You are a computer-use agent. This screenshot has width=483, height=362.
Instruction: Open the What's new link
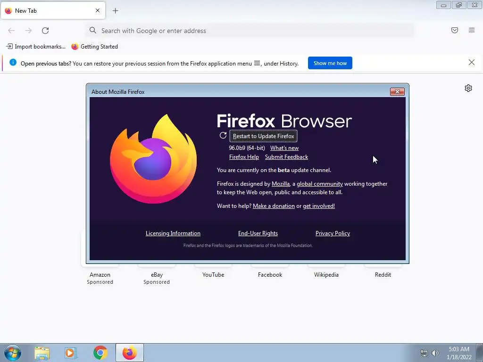(284, 148)
